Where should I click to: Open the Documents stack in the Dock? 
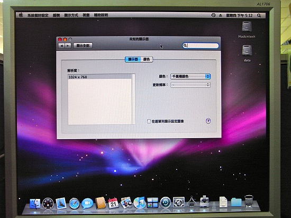click(x=223, y=202)
